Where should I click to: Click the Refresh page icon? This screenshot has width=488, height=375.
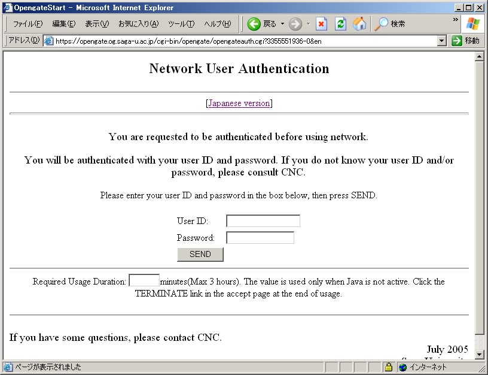pos(340,24)
